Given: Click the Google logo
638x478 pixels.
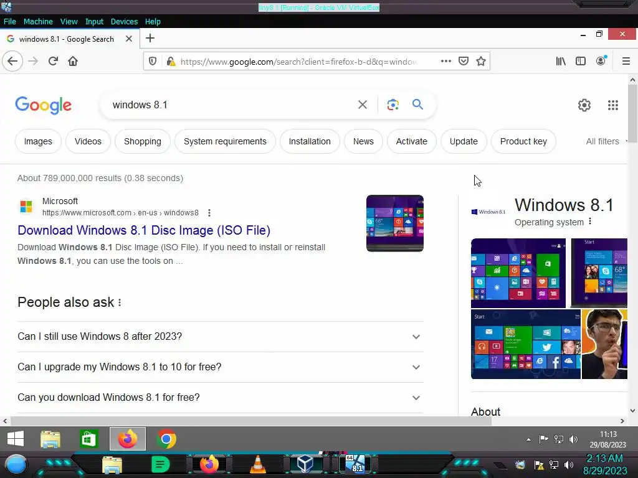Looking at the screenshot, I should coord(44,105).
